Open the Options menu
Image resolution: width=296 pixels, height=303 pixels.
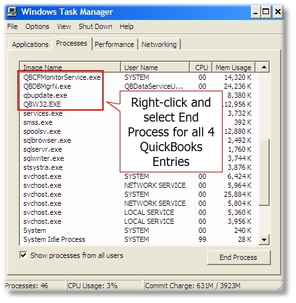coord(37,26)
